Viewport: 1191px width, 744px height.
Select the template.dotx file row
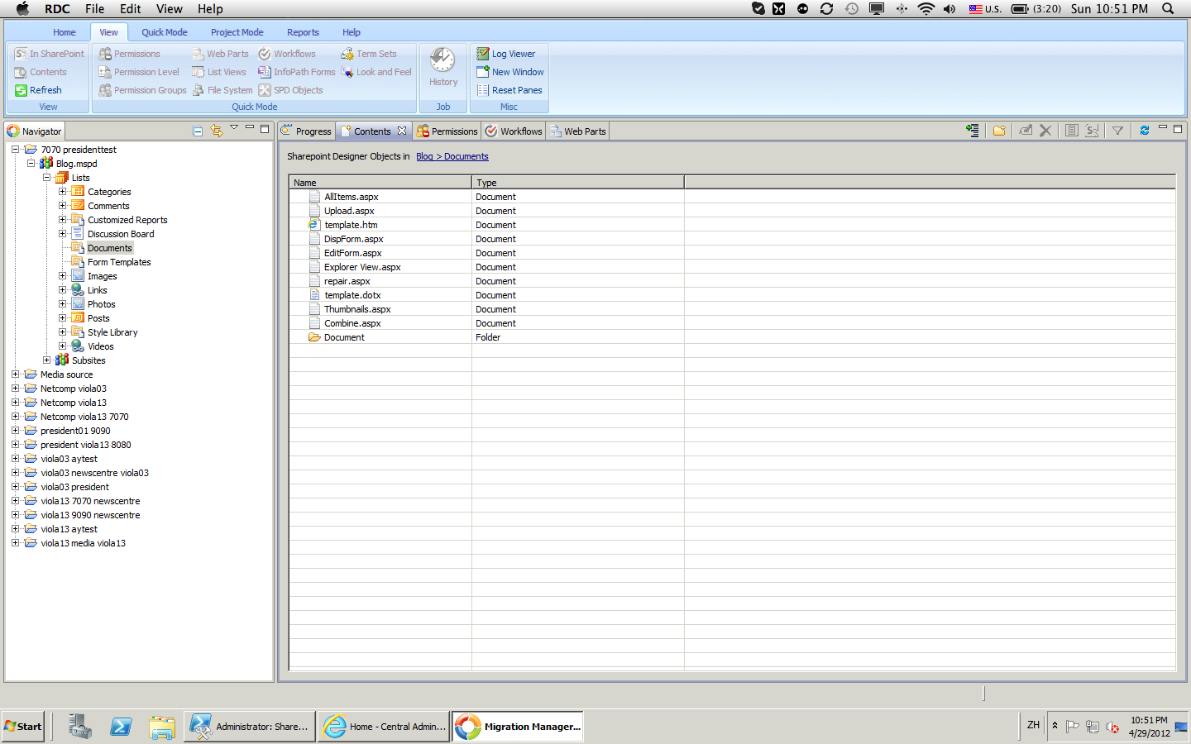(x=732, y=295)
